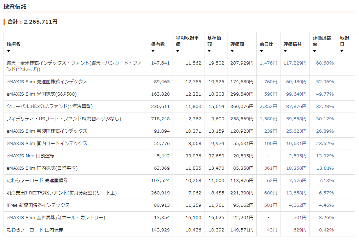Click return rate 68.68%
359x241 pixels.
(x=325, y=63)
